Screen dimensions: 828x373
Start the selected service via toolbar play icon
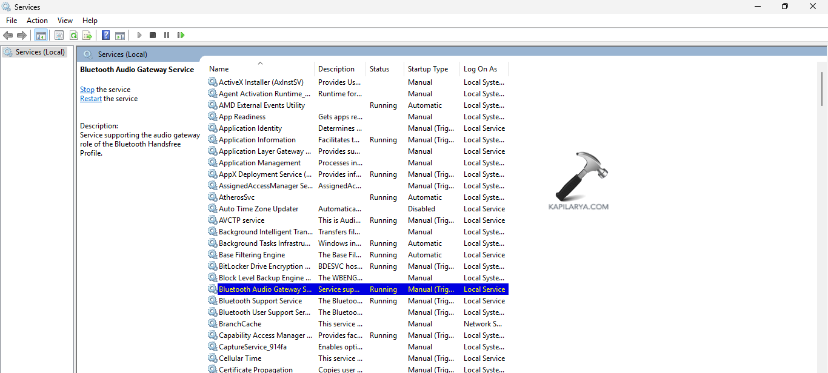pos(139,35)
